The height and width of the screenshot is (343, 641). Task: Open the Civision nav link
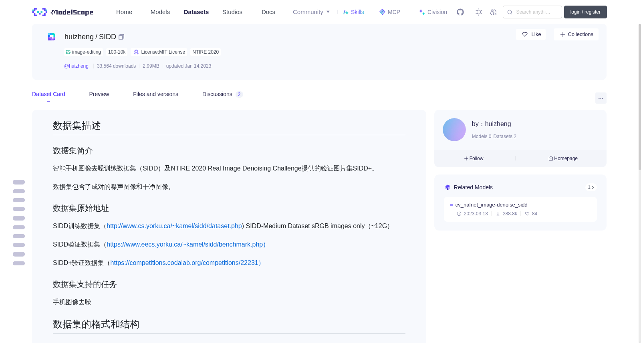[x=433, y=12]
